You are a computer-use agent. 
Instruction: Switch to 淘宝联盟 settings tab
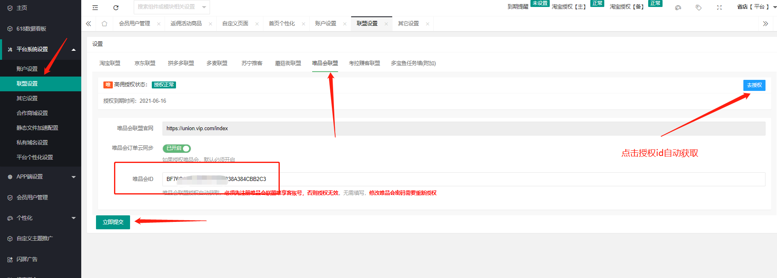pos(110,63)
